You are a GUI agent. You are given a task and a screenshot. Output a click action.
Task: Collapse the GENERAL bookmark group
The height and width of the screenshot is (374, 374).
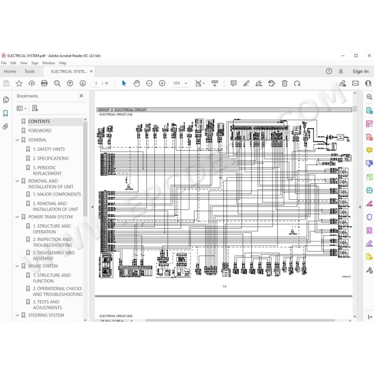pos(17,140)
